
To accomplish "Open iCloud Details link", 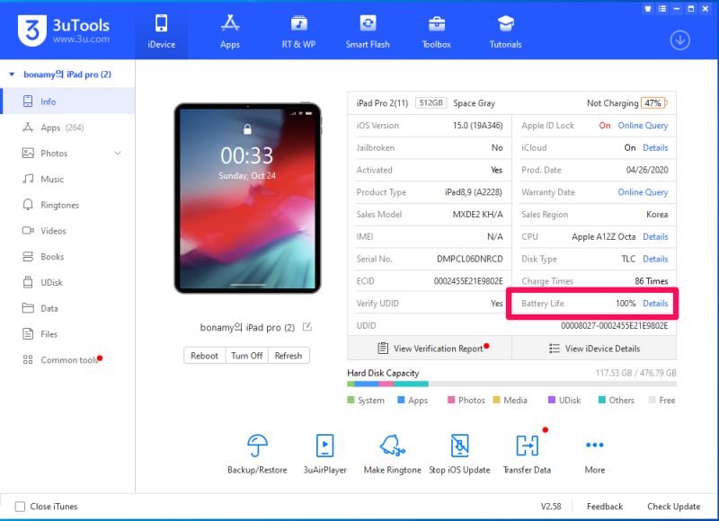I will (655, 147).
